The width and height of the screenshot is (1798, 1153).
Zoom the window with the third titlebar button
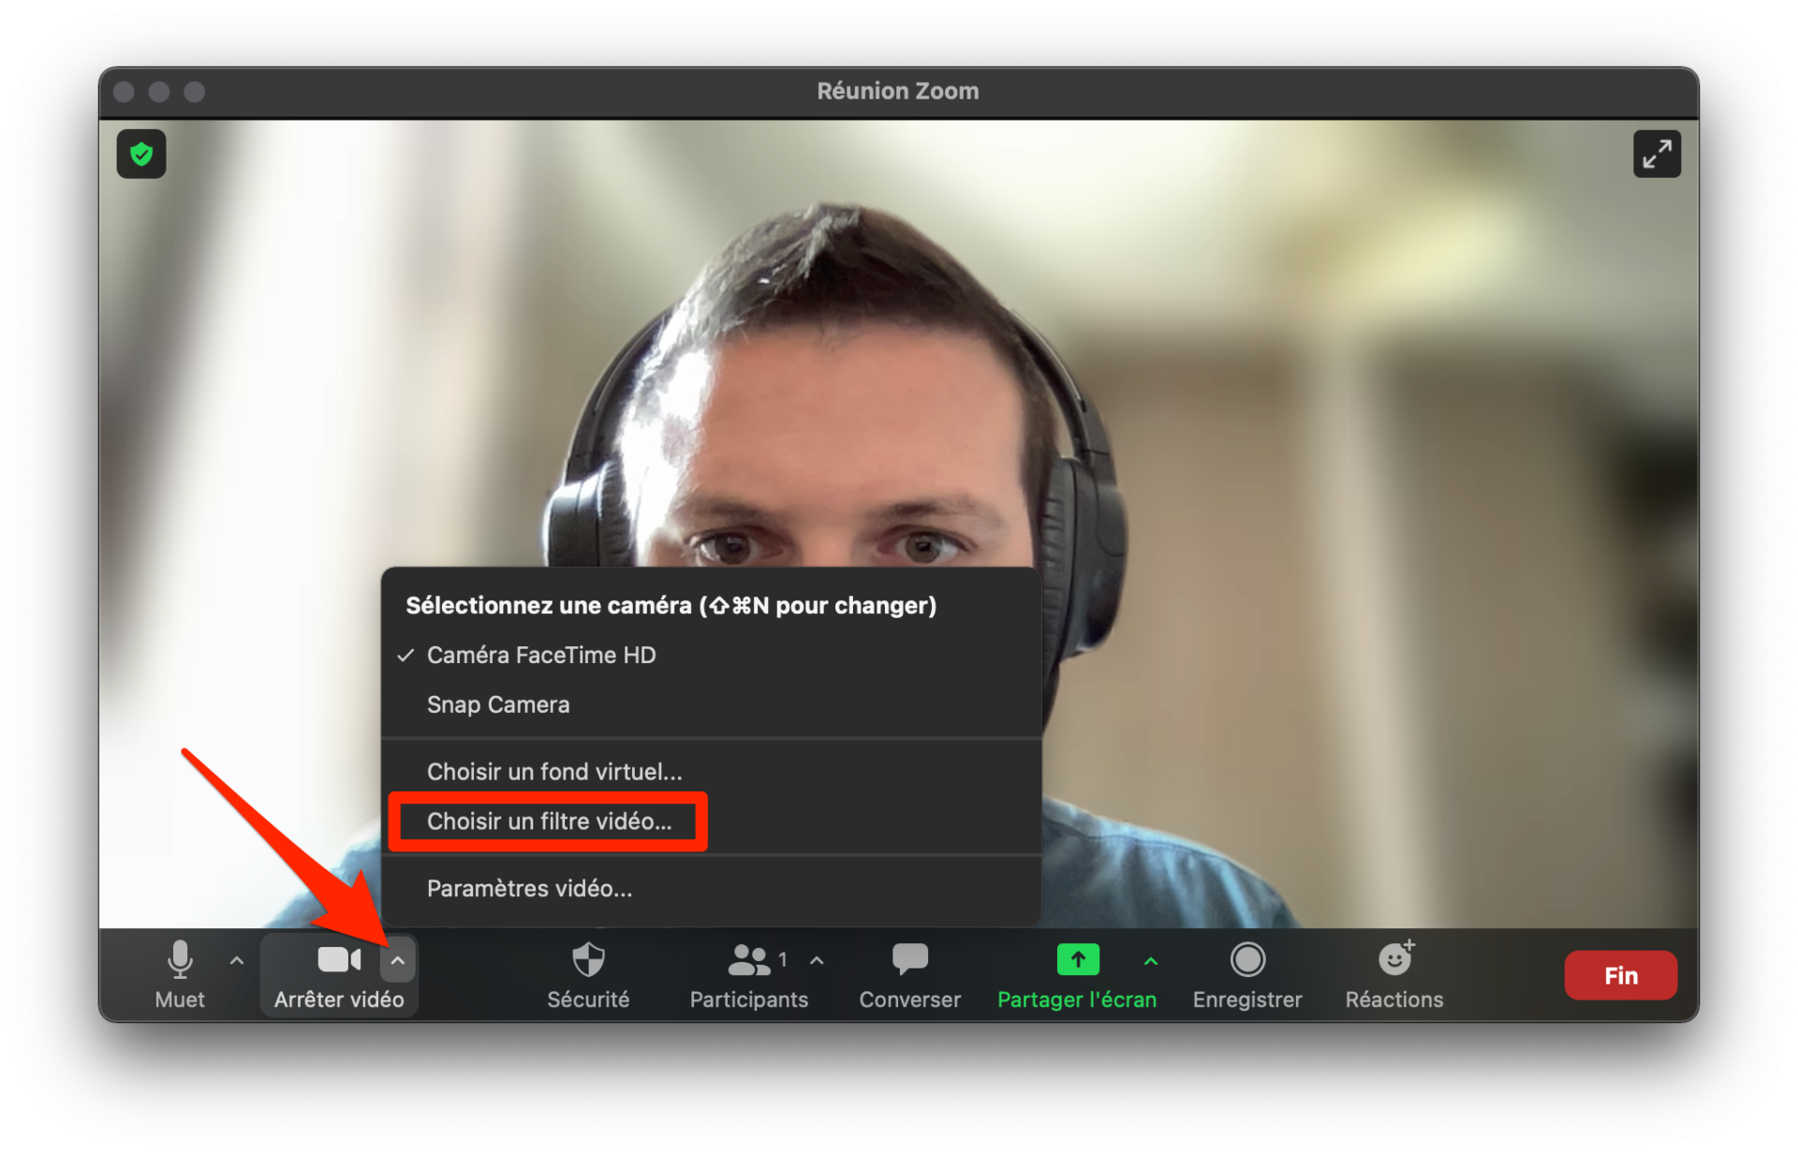(195, 92)
